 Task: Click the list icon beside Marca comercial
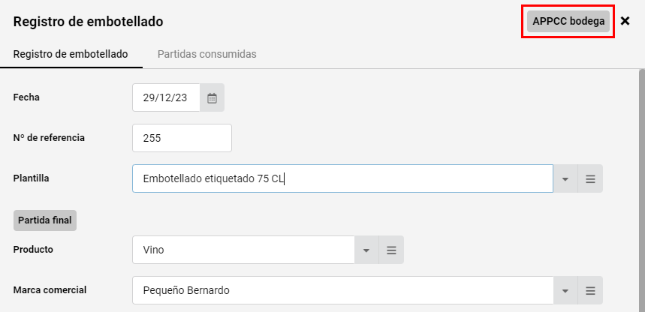pyautogui.click(x=590, y=290)
